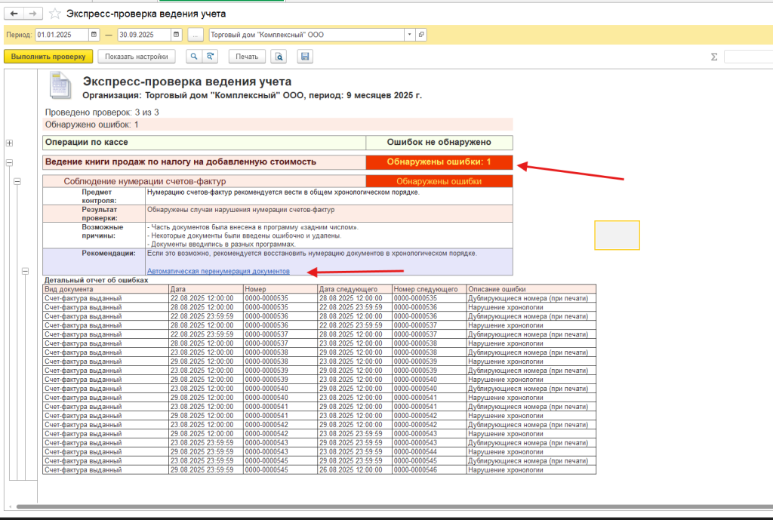Click the magnifier Find icon in the toolbar
Image resolution: width=773 pixels, height=520 pixels.
click(194, 57)
